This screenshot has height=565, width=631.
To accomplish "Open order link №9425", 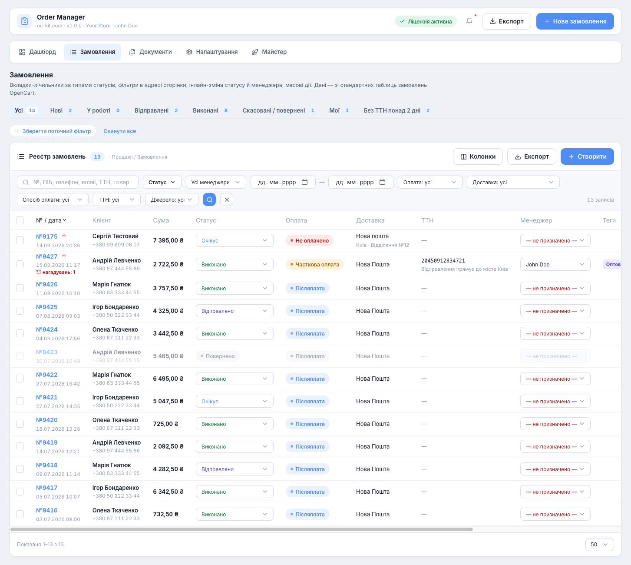I will 47,307.
